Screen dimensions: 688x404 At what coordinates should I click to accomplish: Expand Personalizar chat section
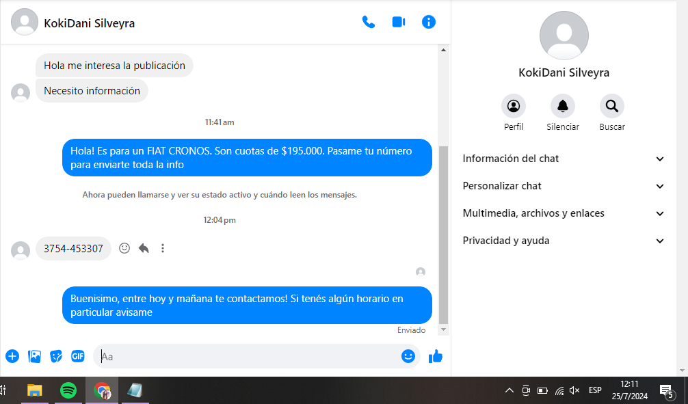tap(564, 186)
